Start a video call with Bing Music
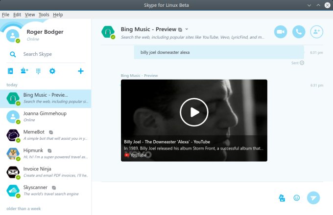 [280, 32]
